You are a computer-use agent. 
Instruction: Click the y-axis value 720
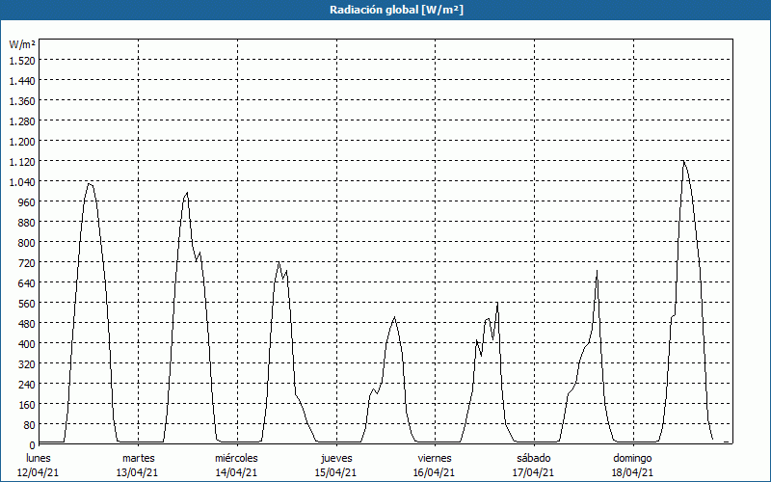(27, 263)
